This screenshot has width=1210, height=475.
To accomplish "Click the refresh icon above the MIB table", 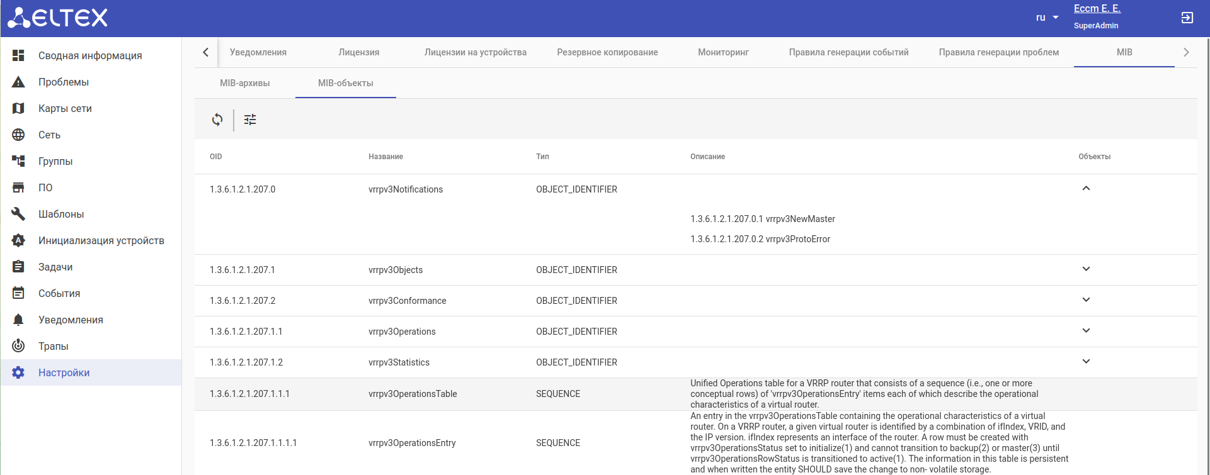I will 217,120.
